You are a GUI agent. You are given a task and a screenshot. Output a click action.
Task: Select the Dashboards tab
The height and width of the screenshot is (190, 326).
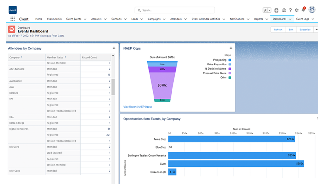279,19
